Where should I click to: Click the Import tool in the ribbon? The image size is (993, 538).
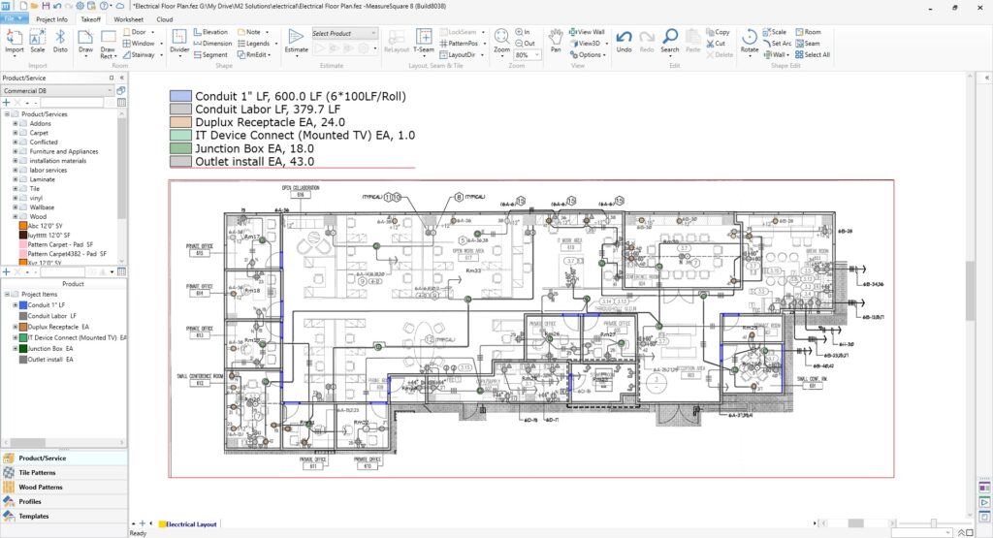tap(15, 41)
